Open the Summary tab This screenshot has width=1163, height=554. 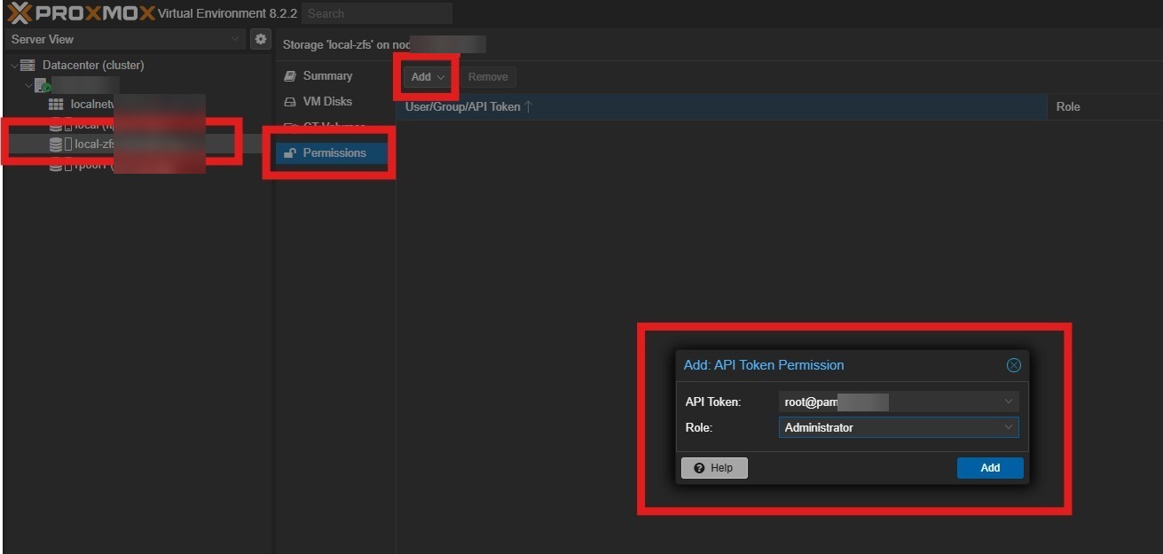click(327, 76)
